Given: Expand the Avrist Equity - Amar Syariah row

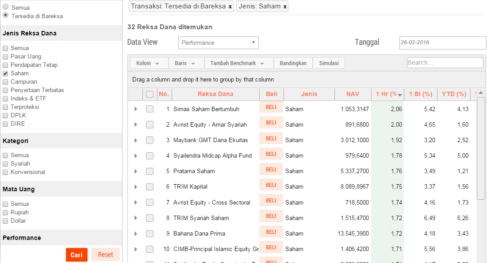Looking at the screenshot, I should coord(136,125).
